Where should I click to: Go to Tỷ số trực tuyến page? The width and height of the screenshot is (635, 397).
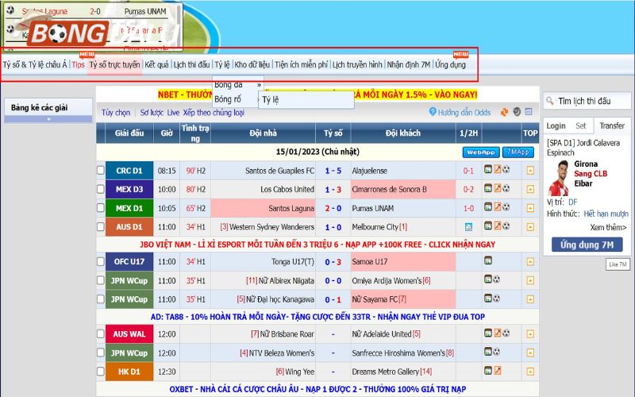tap(114, 64)
